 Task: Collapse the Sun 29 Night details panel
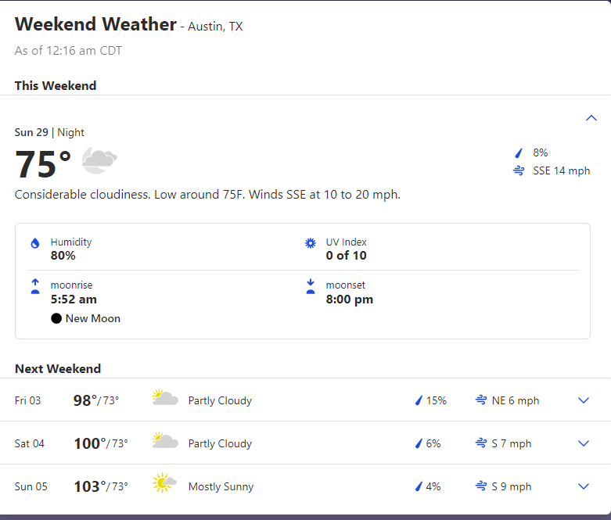(x=591, y=118)
